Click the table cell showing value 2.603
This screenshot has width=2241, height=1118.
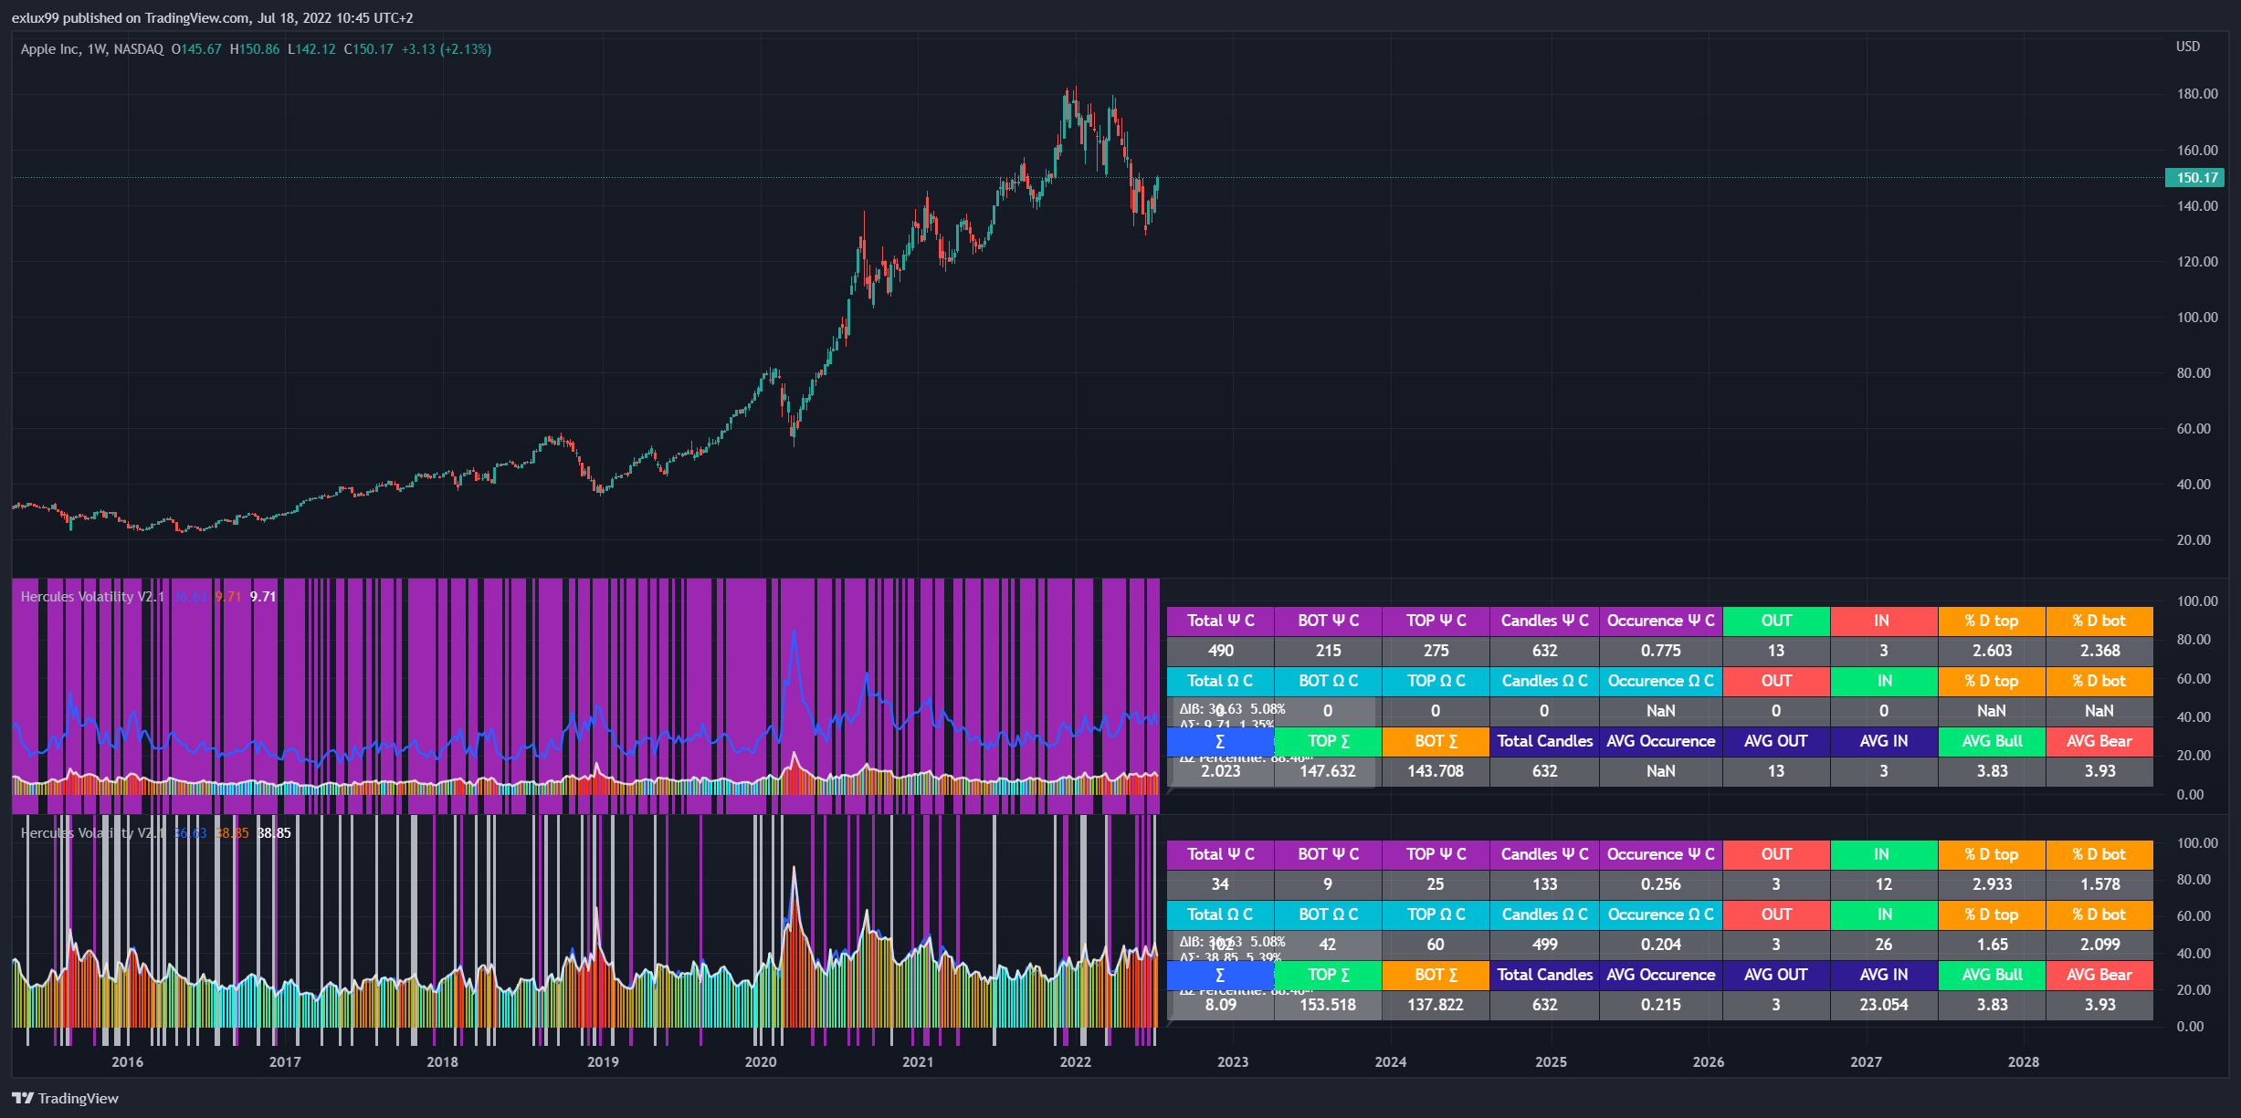[x=1992, y=651]
